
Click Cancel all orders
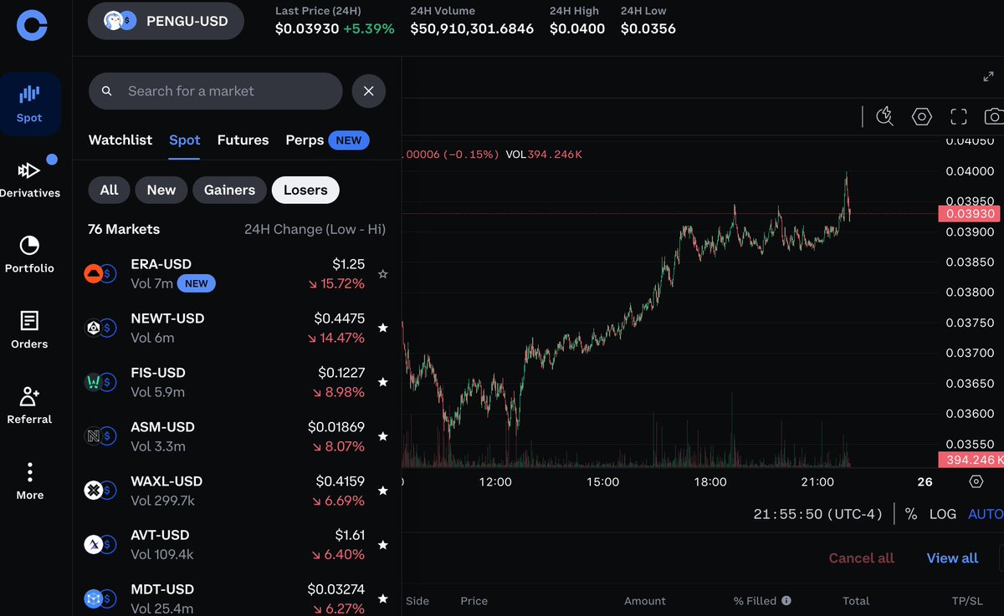click(x=861, y=558)
